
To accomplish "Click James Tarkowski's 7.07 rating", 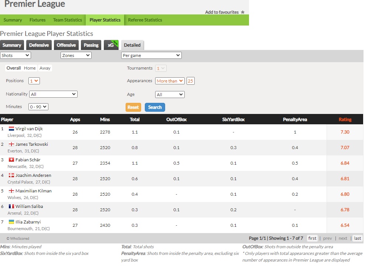I will point(345,148).
